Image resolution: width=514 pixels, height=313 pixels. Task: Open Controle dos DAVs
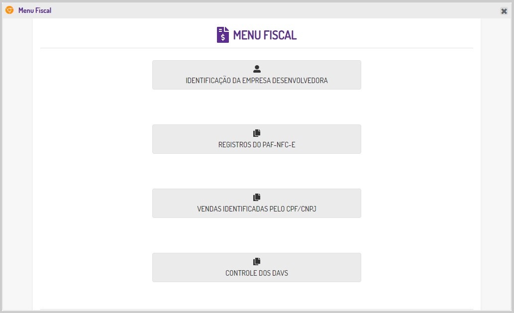pos(257,273)
